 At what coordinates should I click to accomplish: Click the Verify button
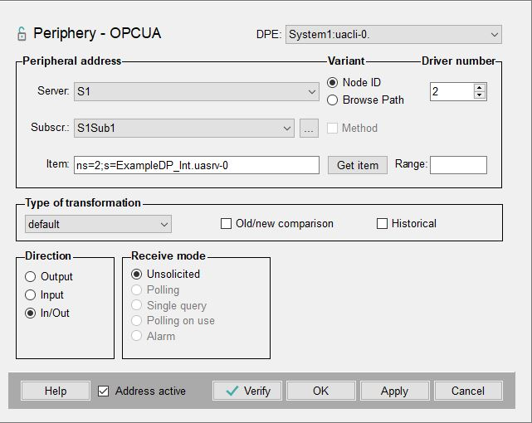pos(246,391)
